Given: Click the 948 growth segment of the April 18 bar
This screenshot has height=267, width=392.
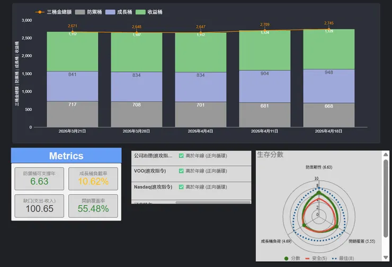Looking at the screenshot, I should (x=329, y=86).
